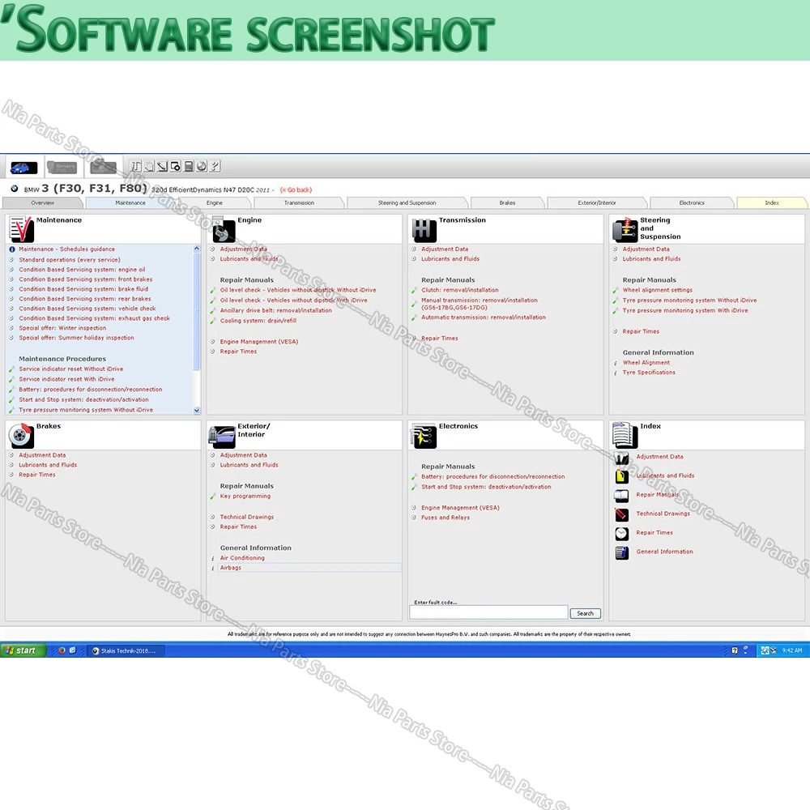Open Clutch: removal/installation manual
This screenshot has width=810, height=810.
460,290
